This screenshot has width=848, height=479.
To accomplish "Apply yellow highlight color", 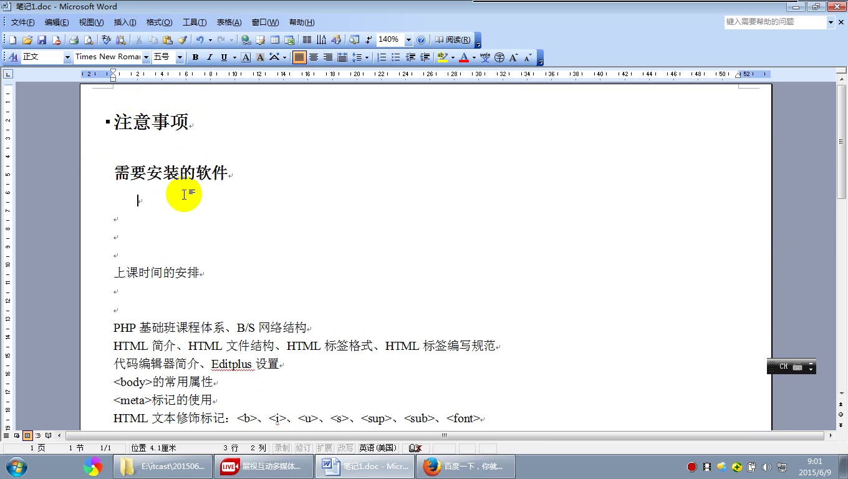I will (443, 57).
